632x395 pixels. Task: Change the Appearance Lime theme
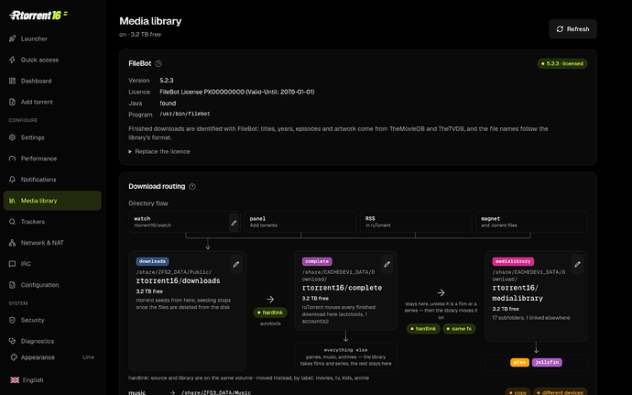coord(52,357)
